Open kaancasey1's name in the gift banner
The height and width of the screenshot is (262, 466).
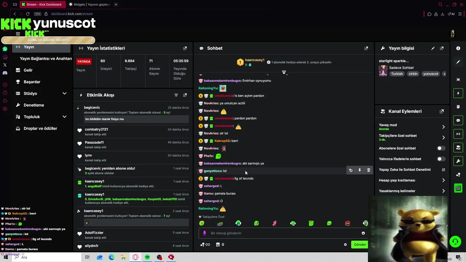pyautogui.click(x=255, y=60)
